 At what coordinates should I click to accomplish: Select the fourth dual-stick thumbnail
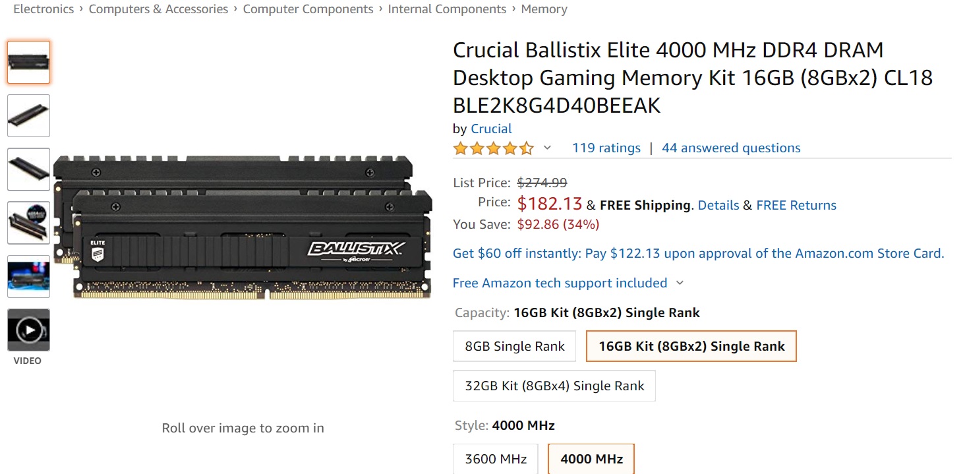[x=28, y=223]
